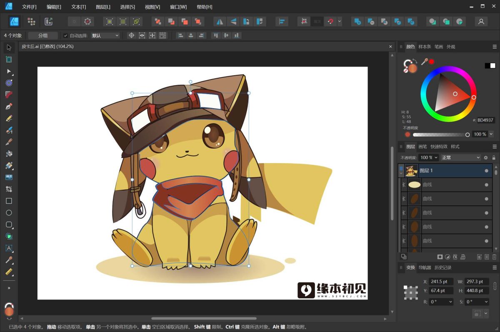Click the black-white default swatch

[490, 66]
